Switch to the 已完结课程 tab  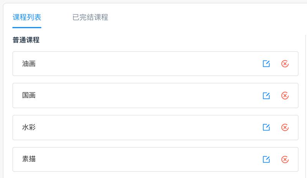point(90,17)
